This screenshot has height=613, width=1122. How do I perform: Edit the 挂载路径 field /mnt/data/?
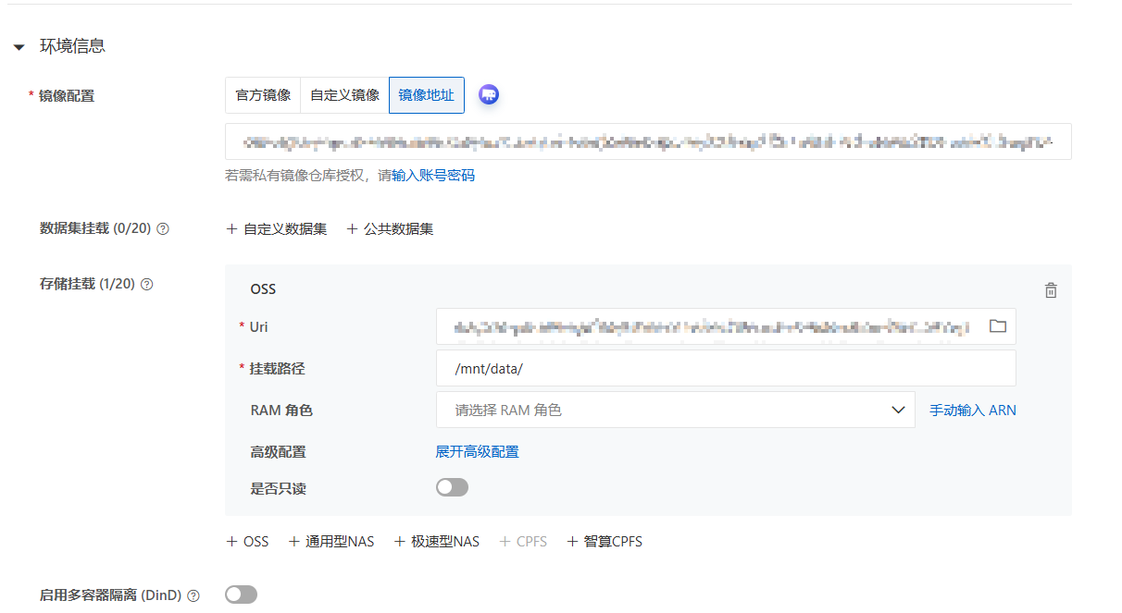coord(726,368)
